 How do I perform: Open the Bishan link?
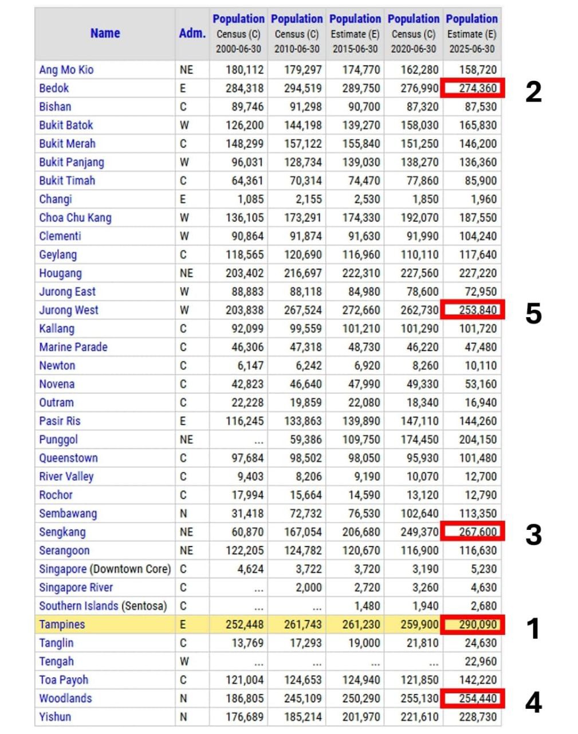coord(55,107)
